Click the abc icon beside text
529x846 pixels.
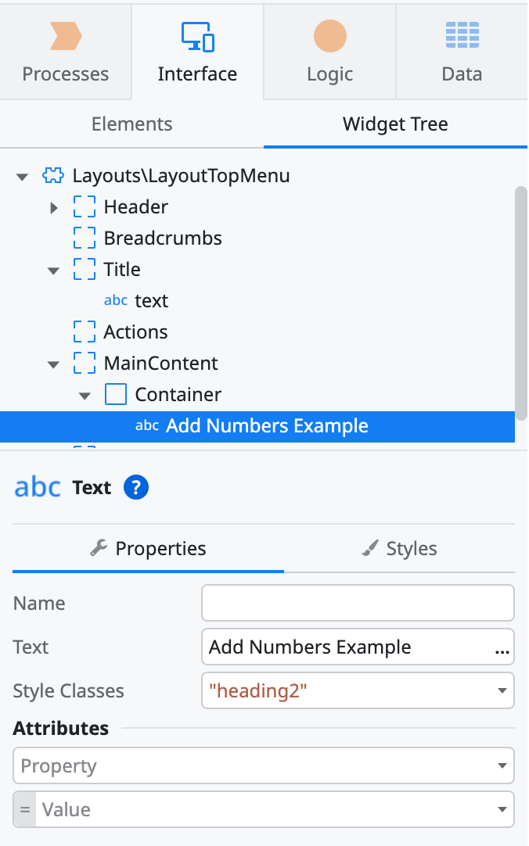116,300
